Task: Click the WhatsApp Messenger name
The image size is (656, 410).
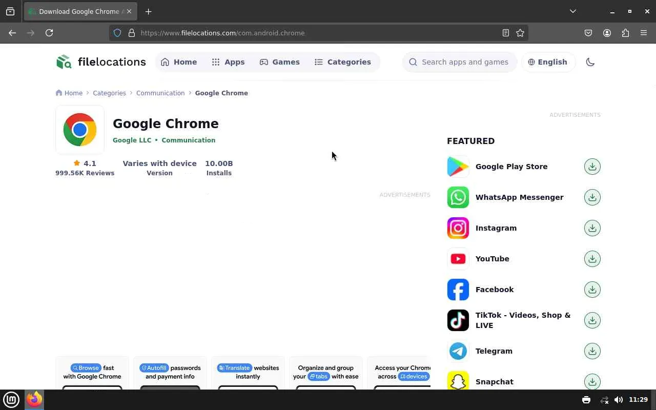Action: pos(520,197)
